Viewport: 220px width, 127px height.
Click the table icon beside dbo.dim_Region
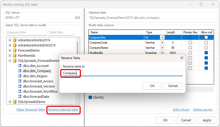20,76
